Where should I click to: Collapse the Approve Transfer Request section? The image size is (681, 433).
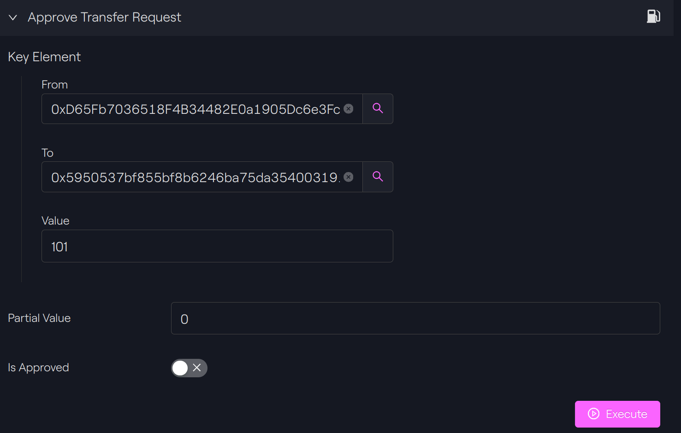coord(13,18)
